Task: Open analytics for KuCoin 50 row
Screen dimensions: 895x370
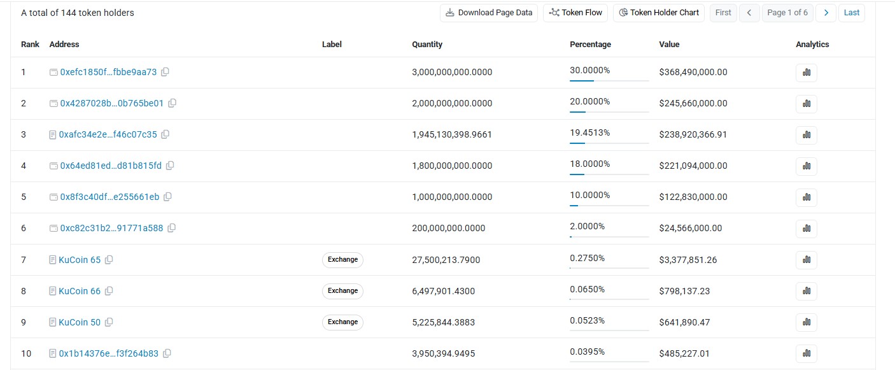Action: 807,322
